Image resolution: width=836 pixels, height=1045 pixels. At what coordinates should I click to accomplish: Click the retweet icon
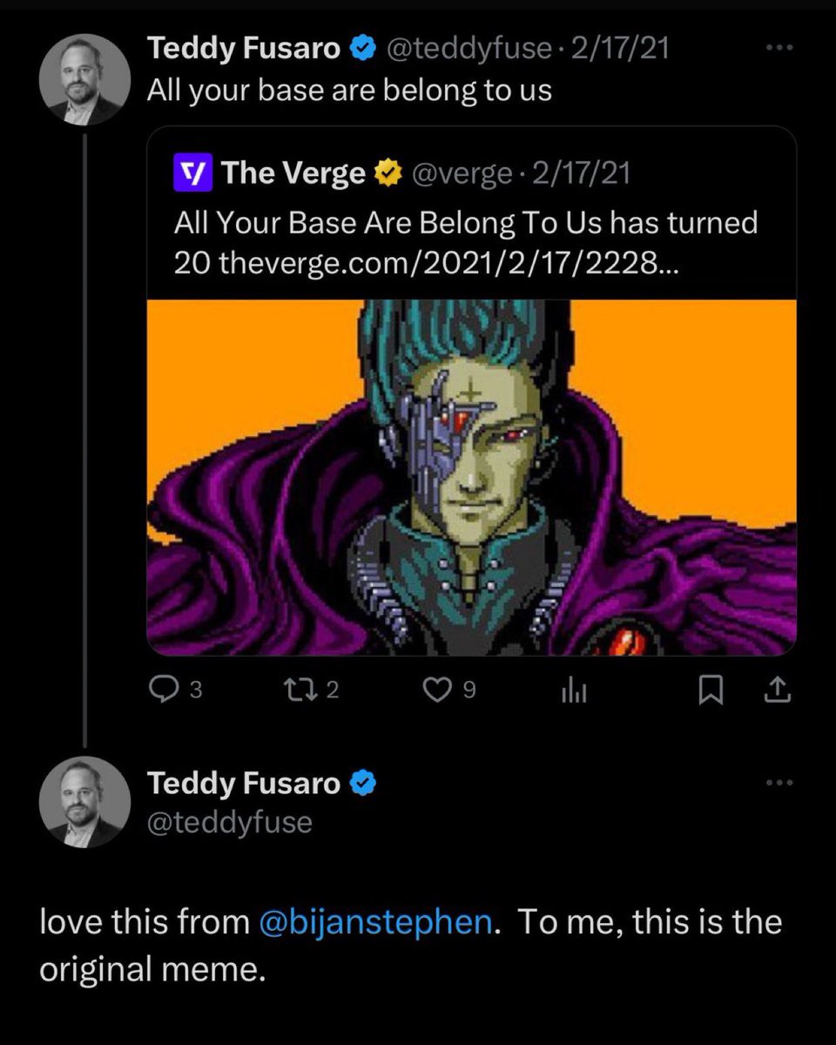[x=300, y=690]
